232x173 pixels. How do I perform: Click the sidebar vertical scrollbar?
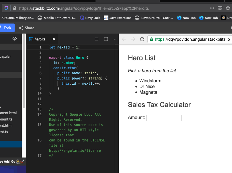click(24, 71)
